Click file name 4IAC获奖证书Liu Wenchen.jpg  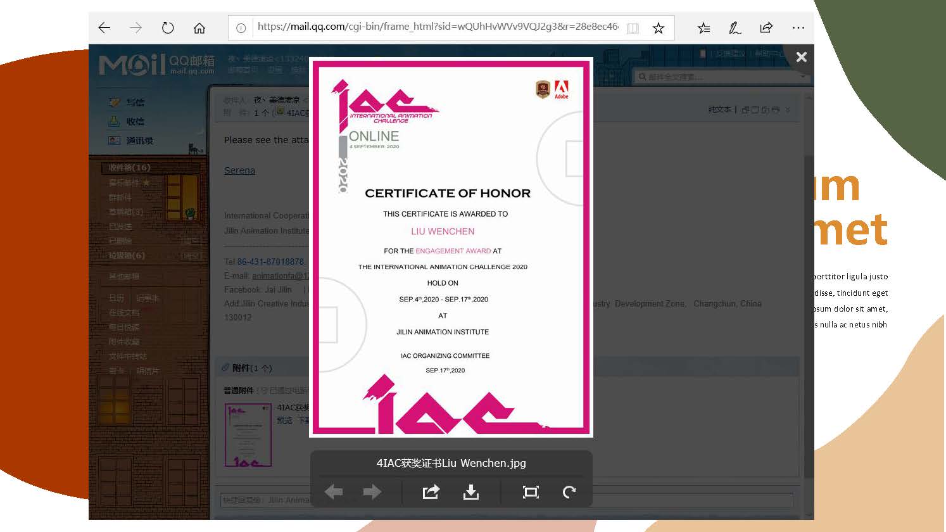pyautogui.click(x=451, y=463)
